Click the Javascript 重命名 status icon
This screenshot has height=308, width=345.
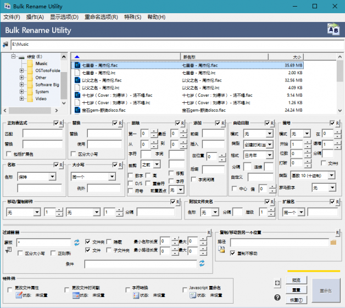coord(194,295)
